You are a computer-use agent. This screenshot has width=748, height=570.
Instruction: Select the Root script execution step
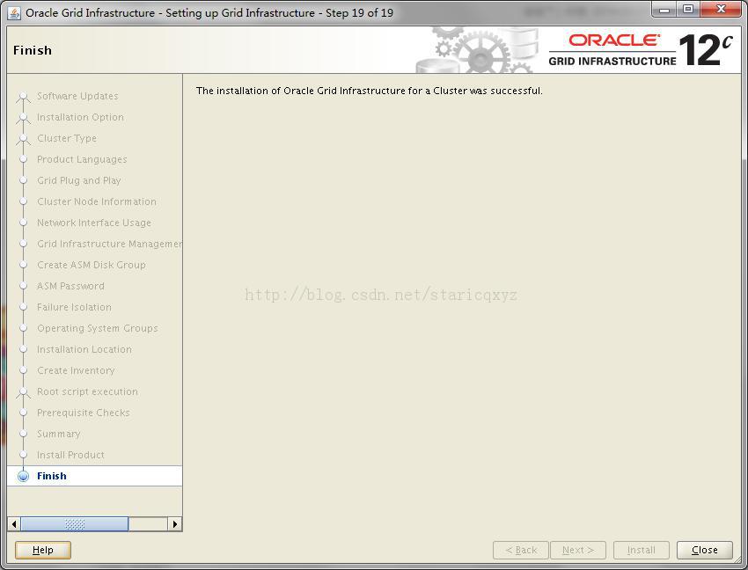(87, 391)
